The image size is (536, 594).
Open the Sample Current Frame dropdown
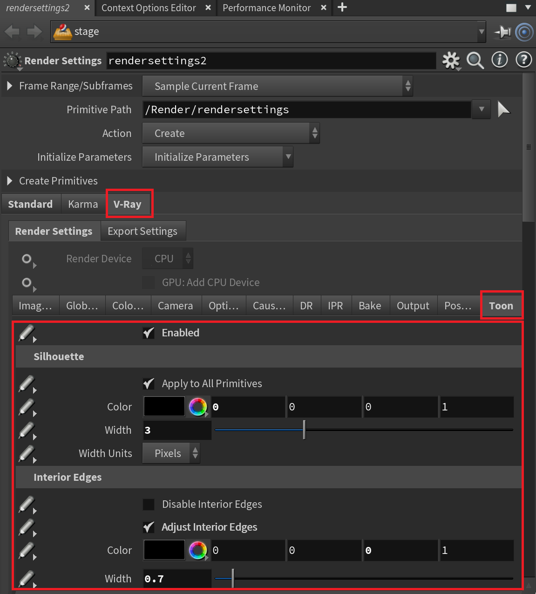(278, 86)
